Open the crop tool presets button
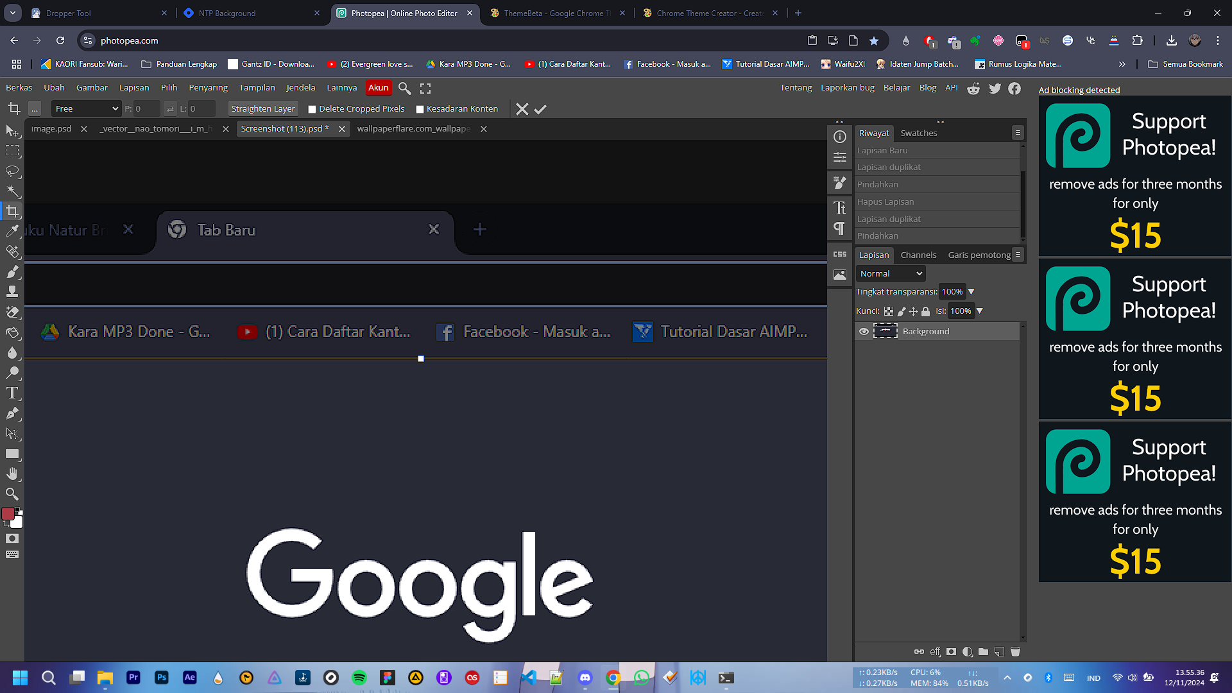This screenshot has height=693, width=1232. tap(35, 109)
